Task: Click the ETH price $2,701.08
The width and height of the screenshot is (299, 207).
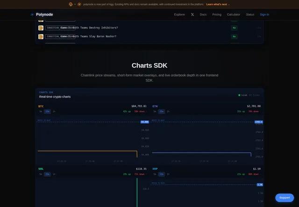Action: 254,106
